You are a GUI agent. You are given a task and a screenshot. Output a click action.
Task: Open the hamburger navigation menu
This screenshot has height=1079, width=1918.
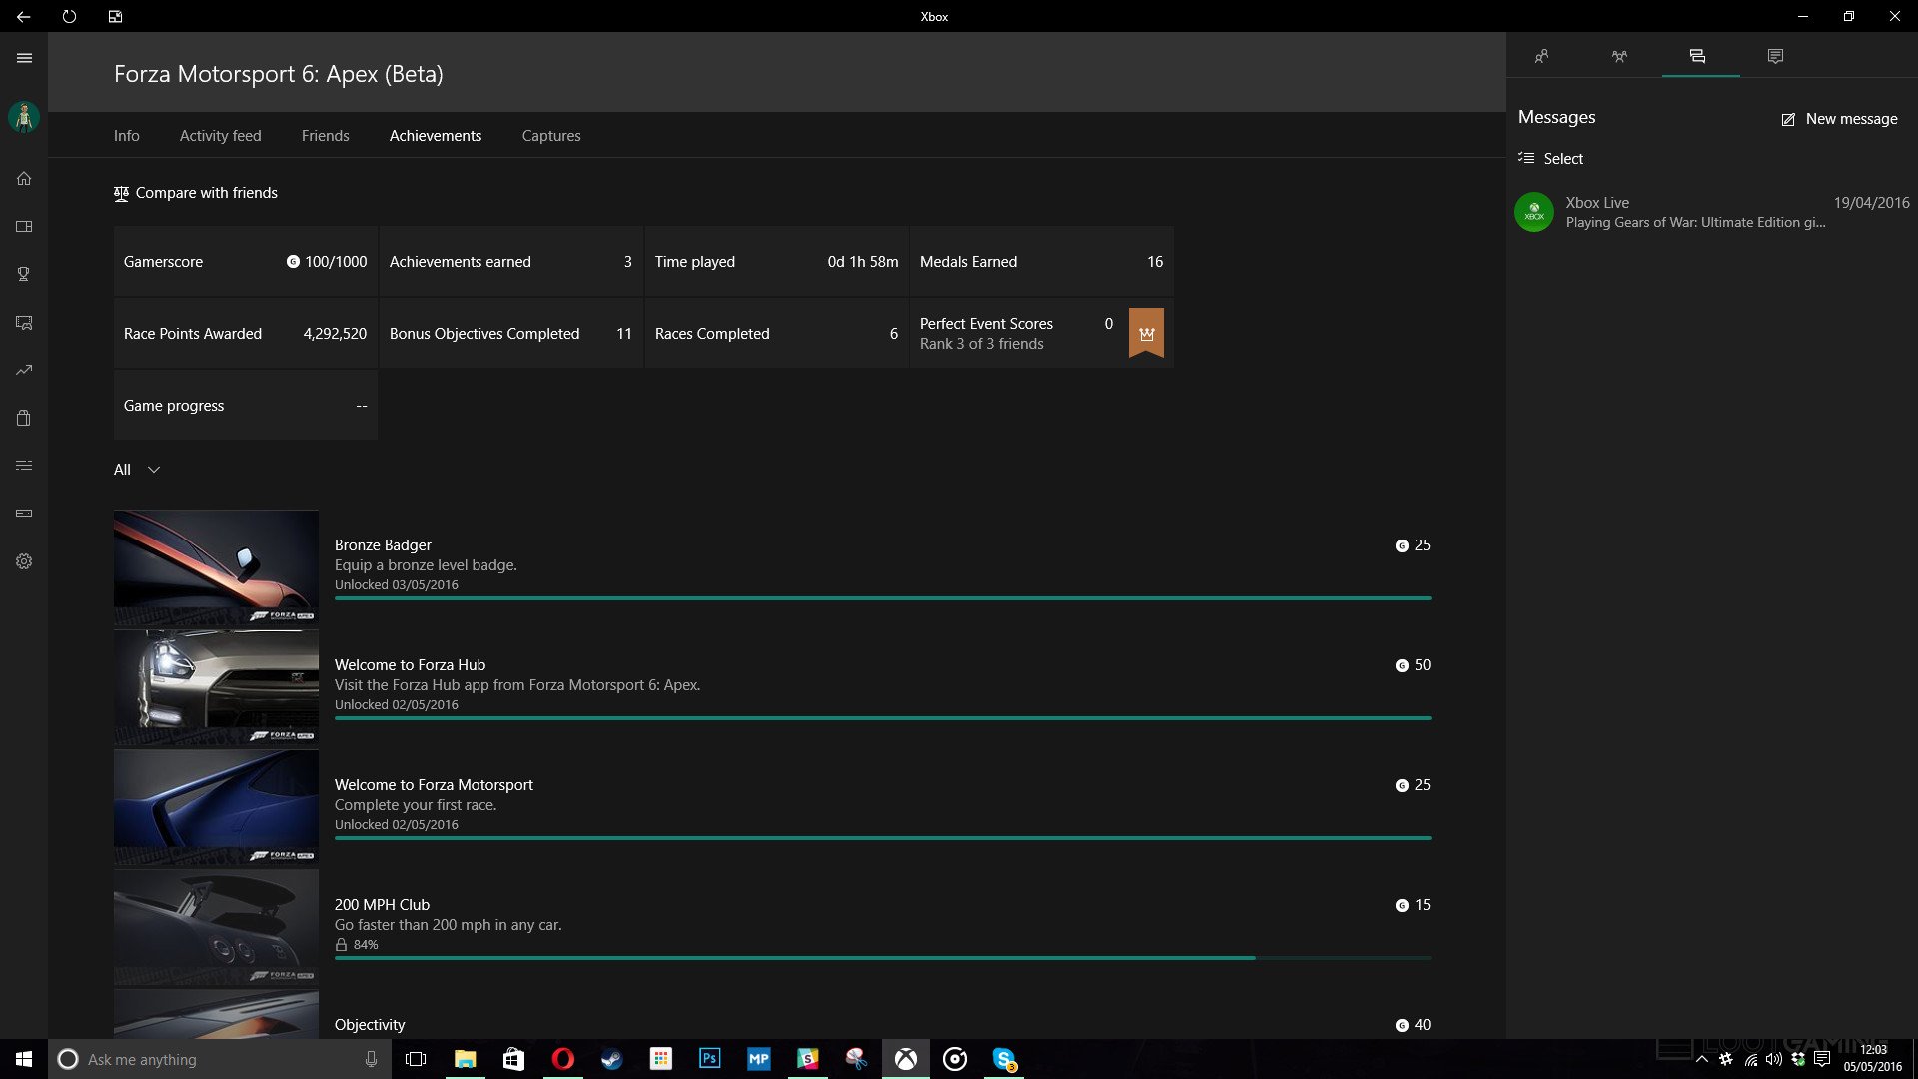[24, 58]
